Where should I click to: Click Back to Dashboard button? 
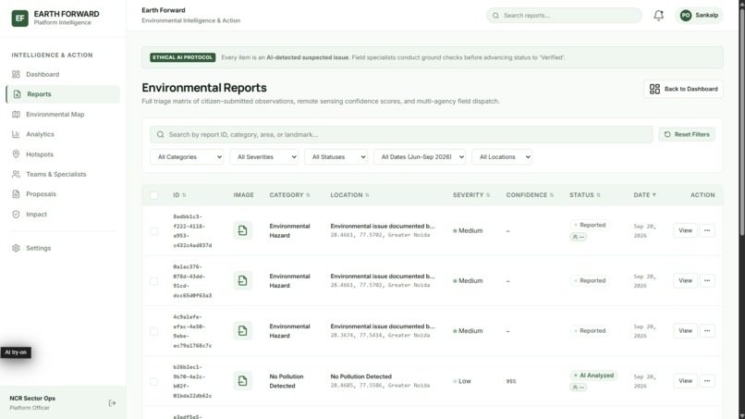click(683, 89)
